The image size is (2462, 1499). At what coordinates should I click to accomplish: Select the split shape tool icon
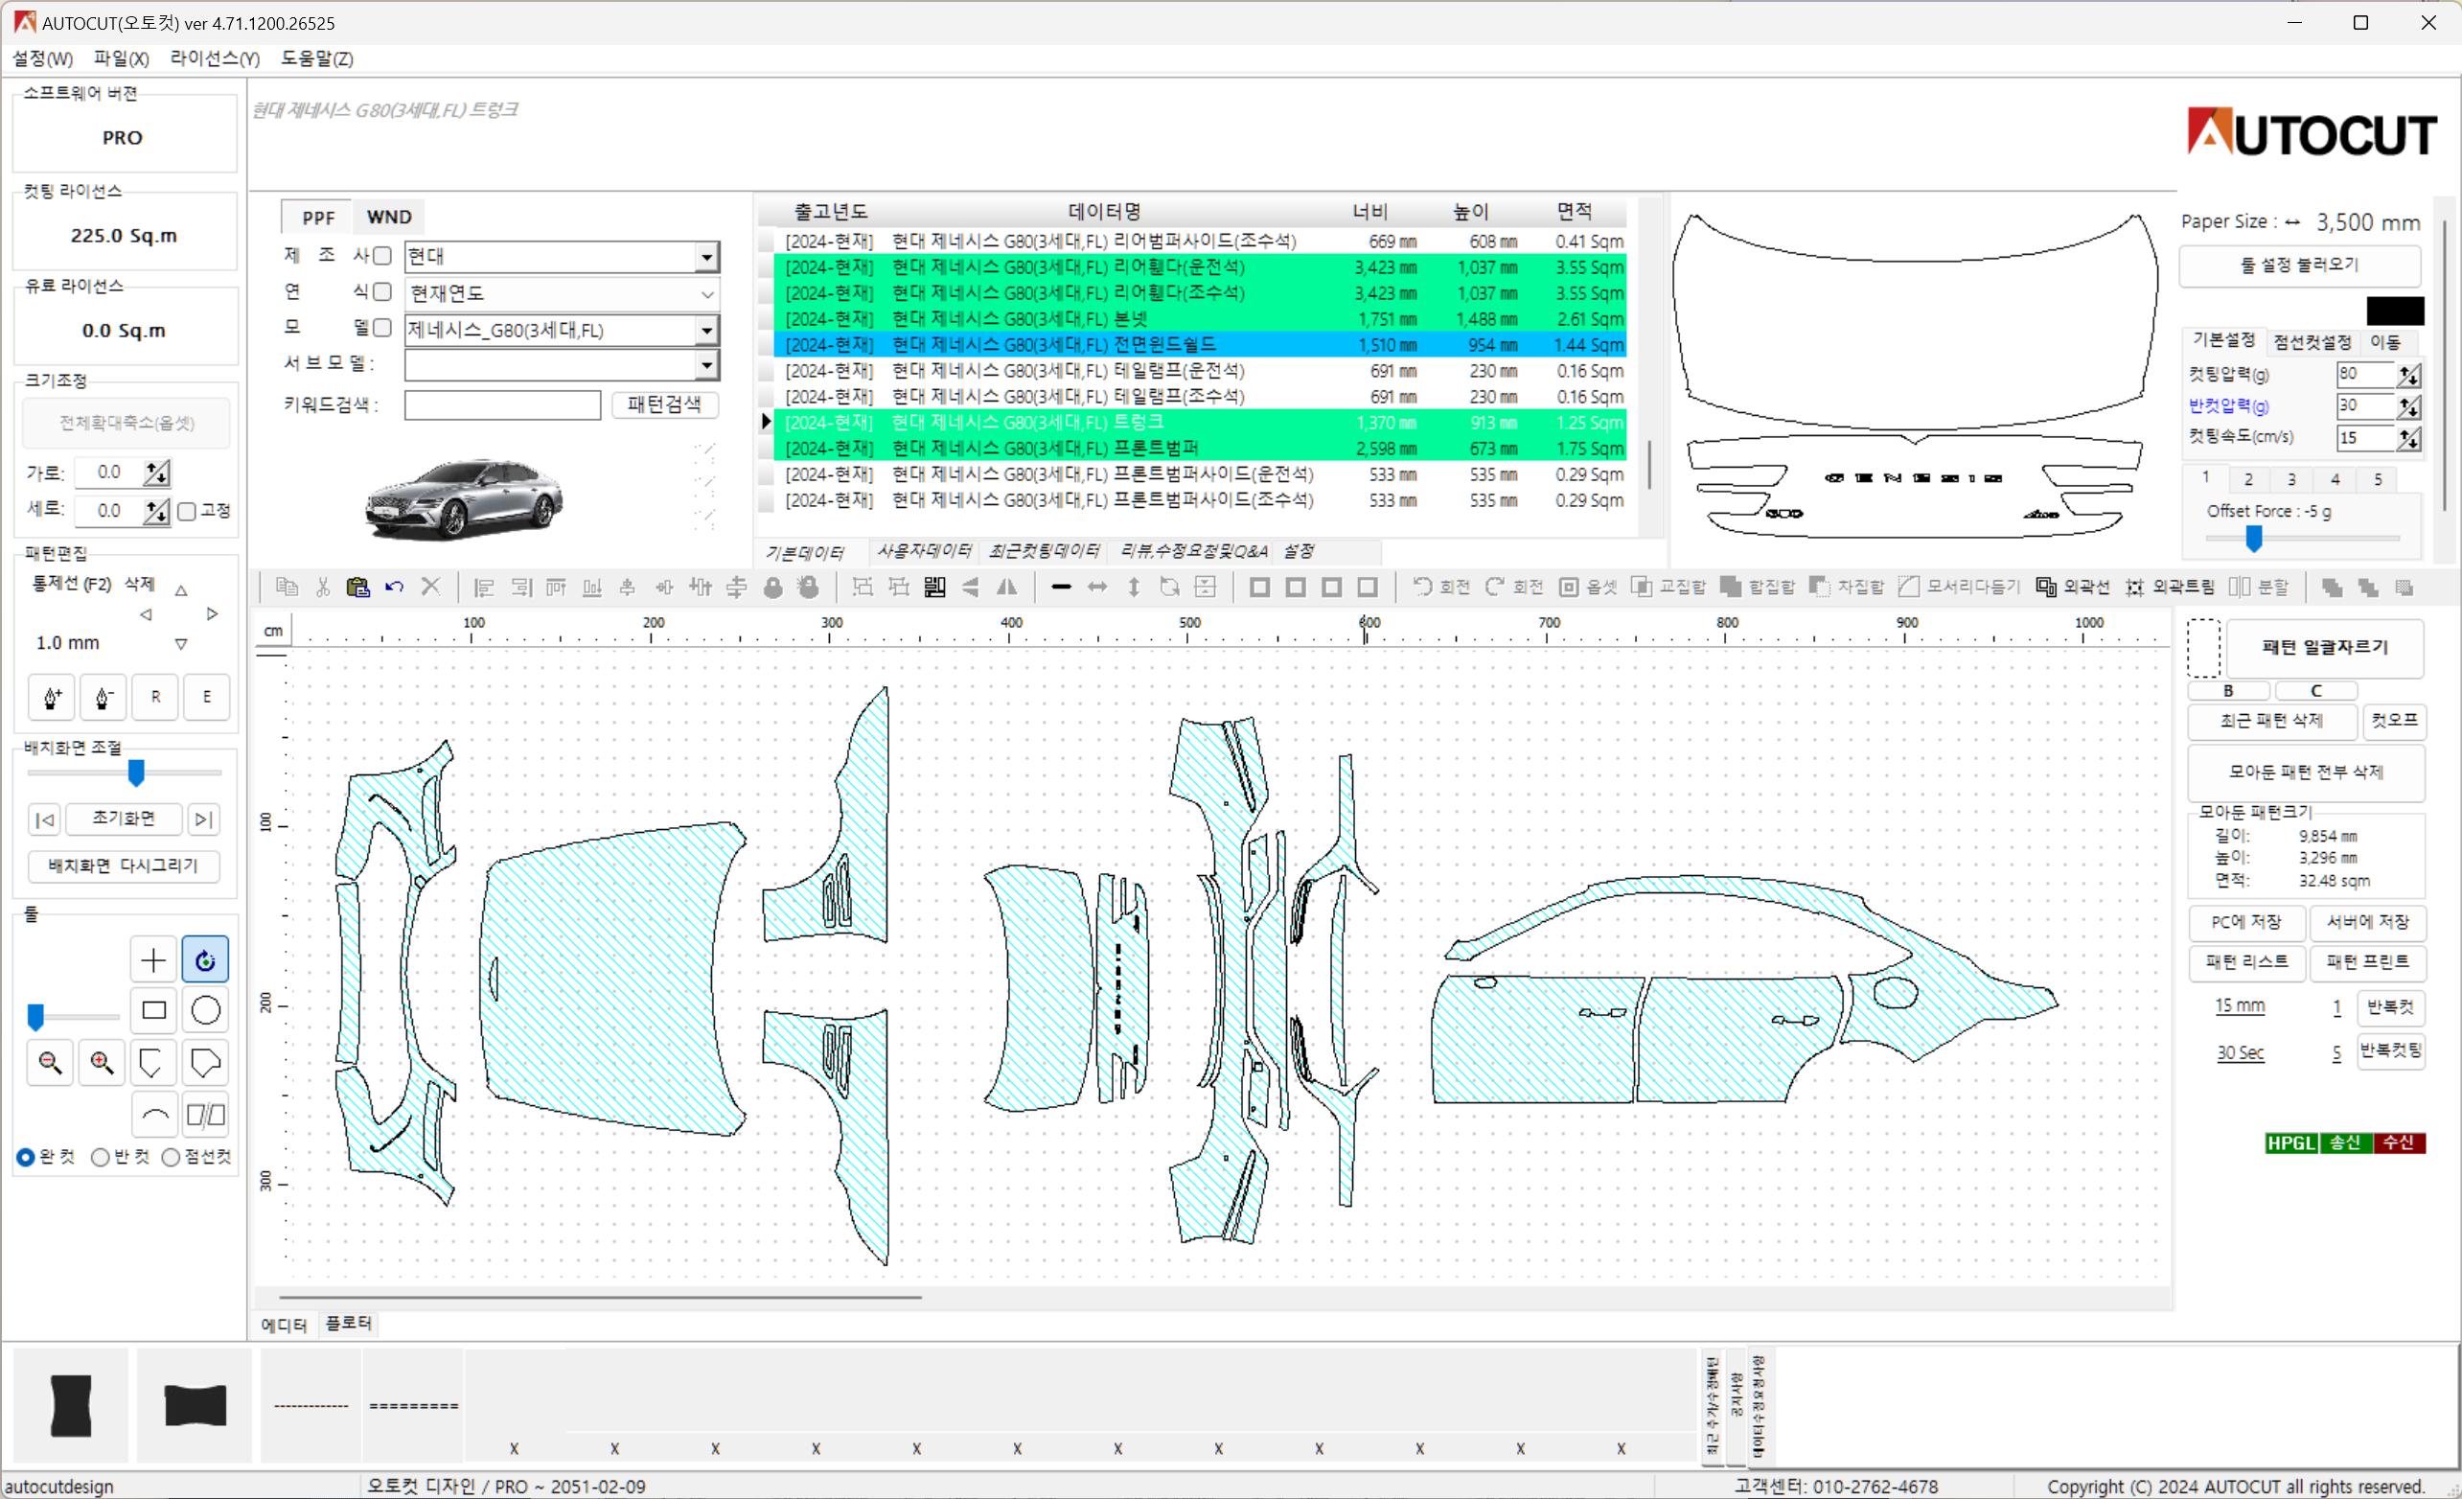point(205,1115)
